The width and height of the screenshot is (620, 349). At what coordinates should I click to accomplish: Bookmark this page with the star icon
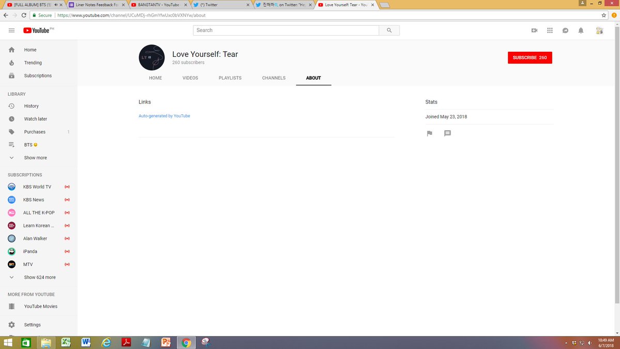604,15
